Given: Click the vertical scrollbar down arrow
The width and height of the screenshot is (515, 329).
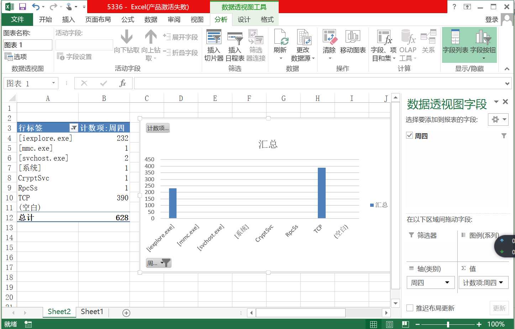Looking at the screenshot, I should [396, 303].
